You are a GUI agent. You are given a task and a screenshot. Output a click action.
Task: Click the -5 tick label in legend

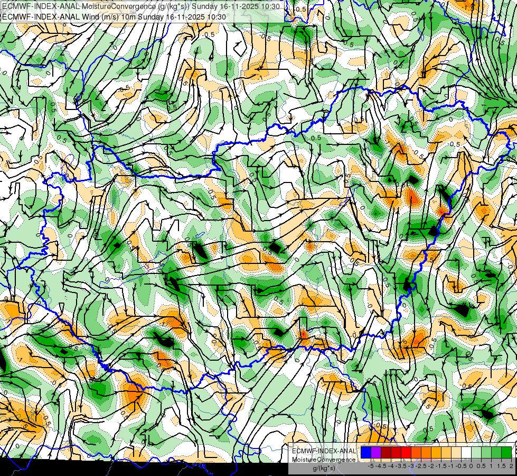[x=371, y=466]
